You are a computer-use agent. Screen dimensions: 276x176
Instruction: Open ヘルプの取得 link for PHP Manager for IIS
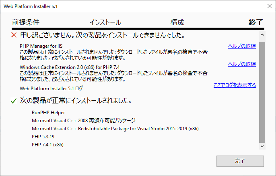pos(242,46)
